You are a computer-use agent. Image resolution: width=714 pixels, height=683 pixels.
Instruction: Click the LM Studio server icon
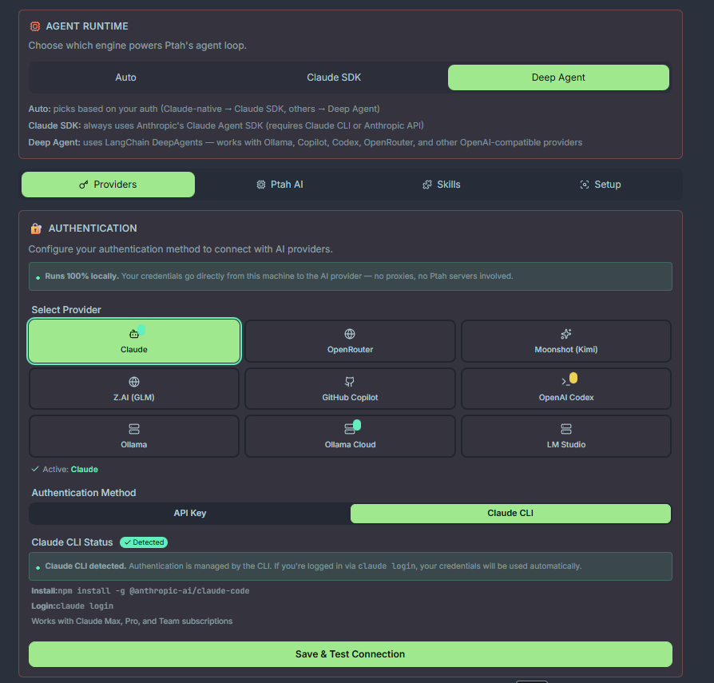point(566,429)
